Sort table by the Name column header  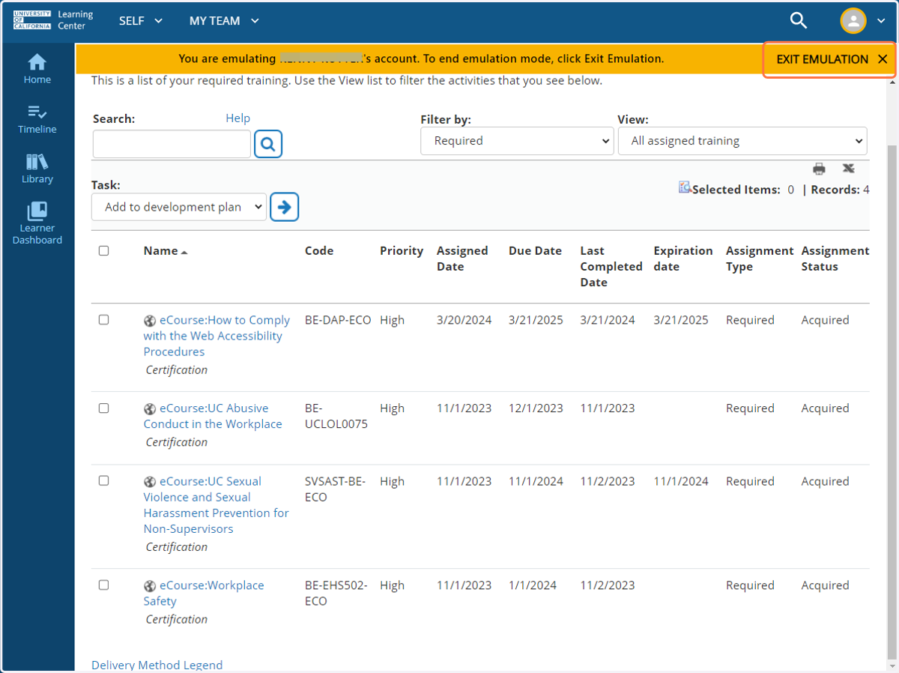click(166, 251)
